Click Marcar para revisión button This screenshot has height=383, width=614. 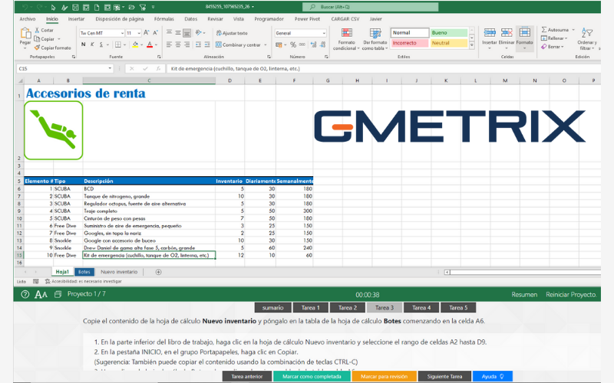[385, 376]
